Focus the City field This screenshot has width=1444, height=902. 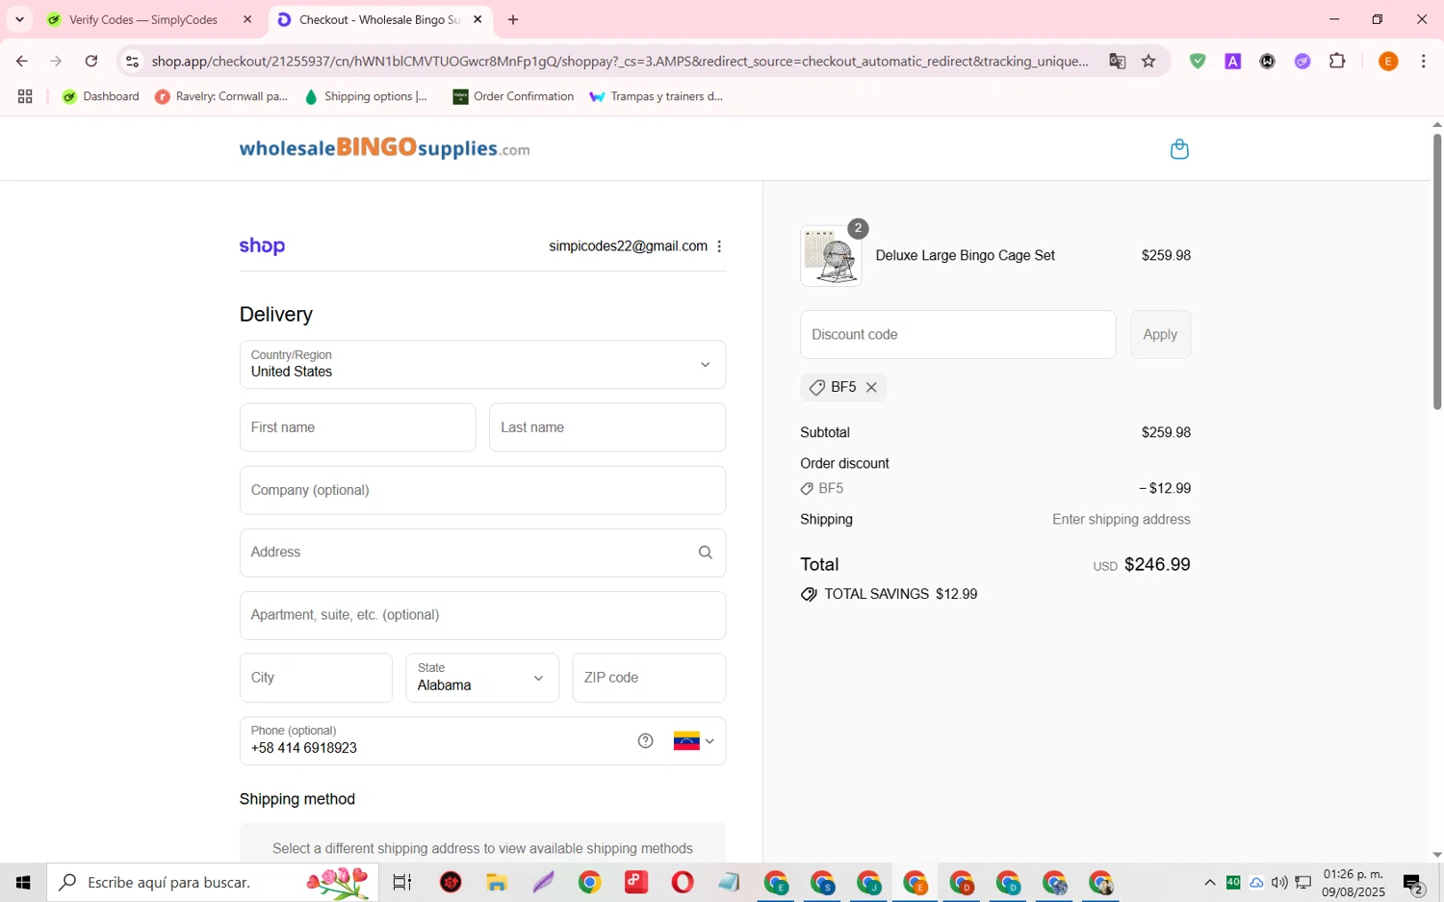316,678
